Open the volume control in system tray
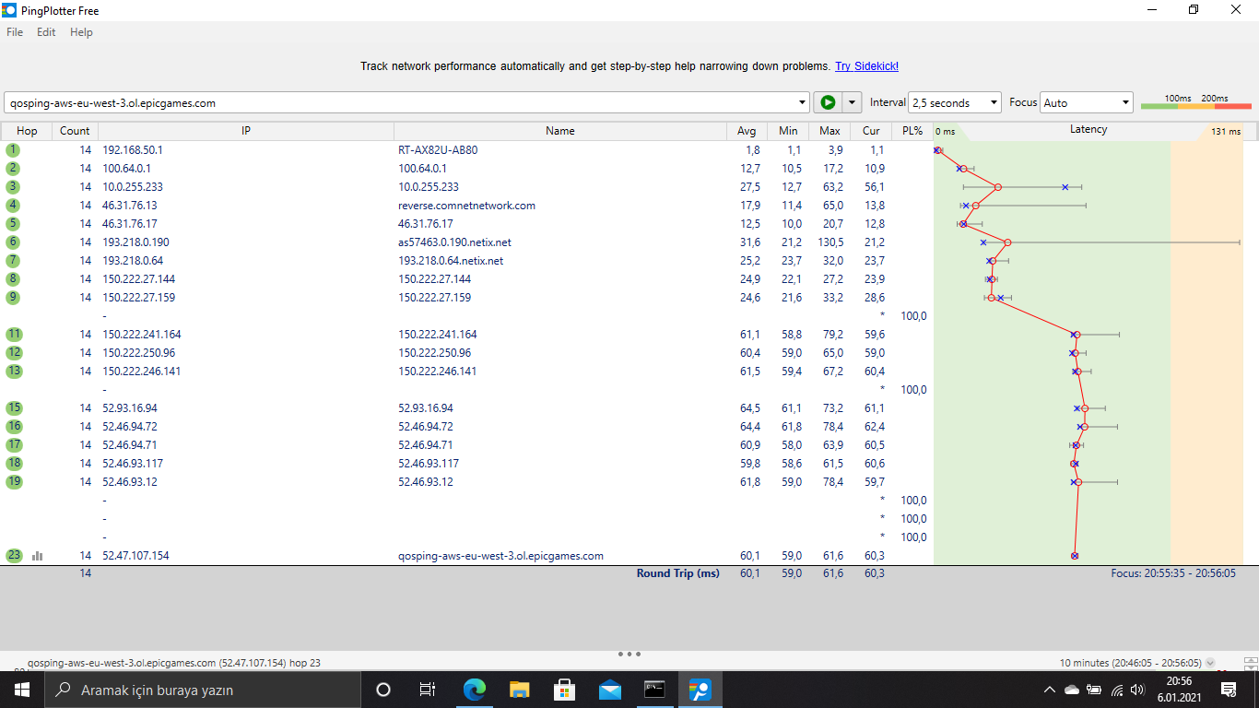The image size is (1259, 708). coord(1137,690)
